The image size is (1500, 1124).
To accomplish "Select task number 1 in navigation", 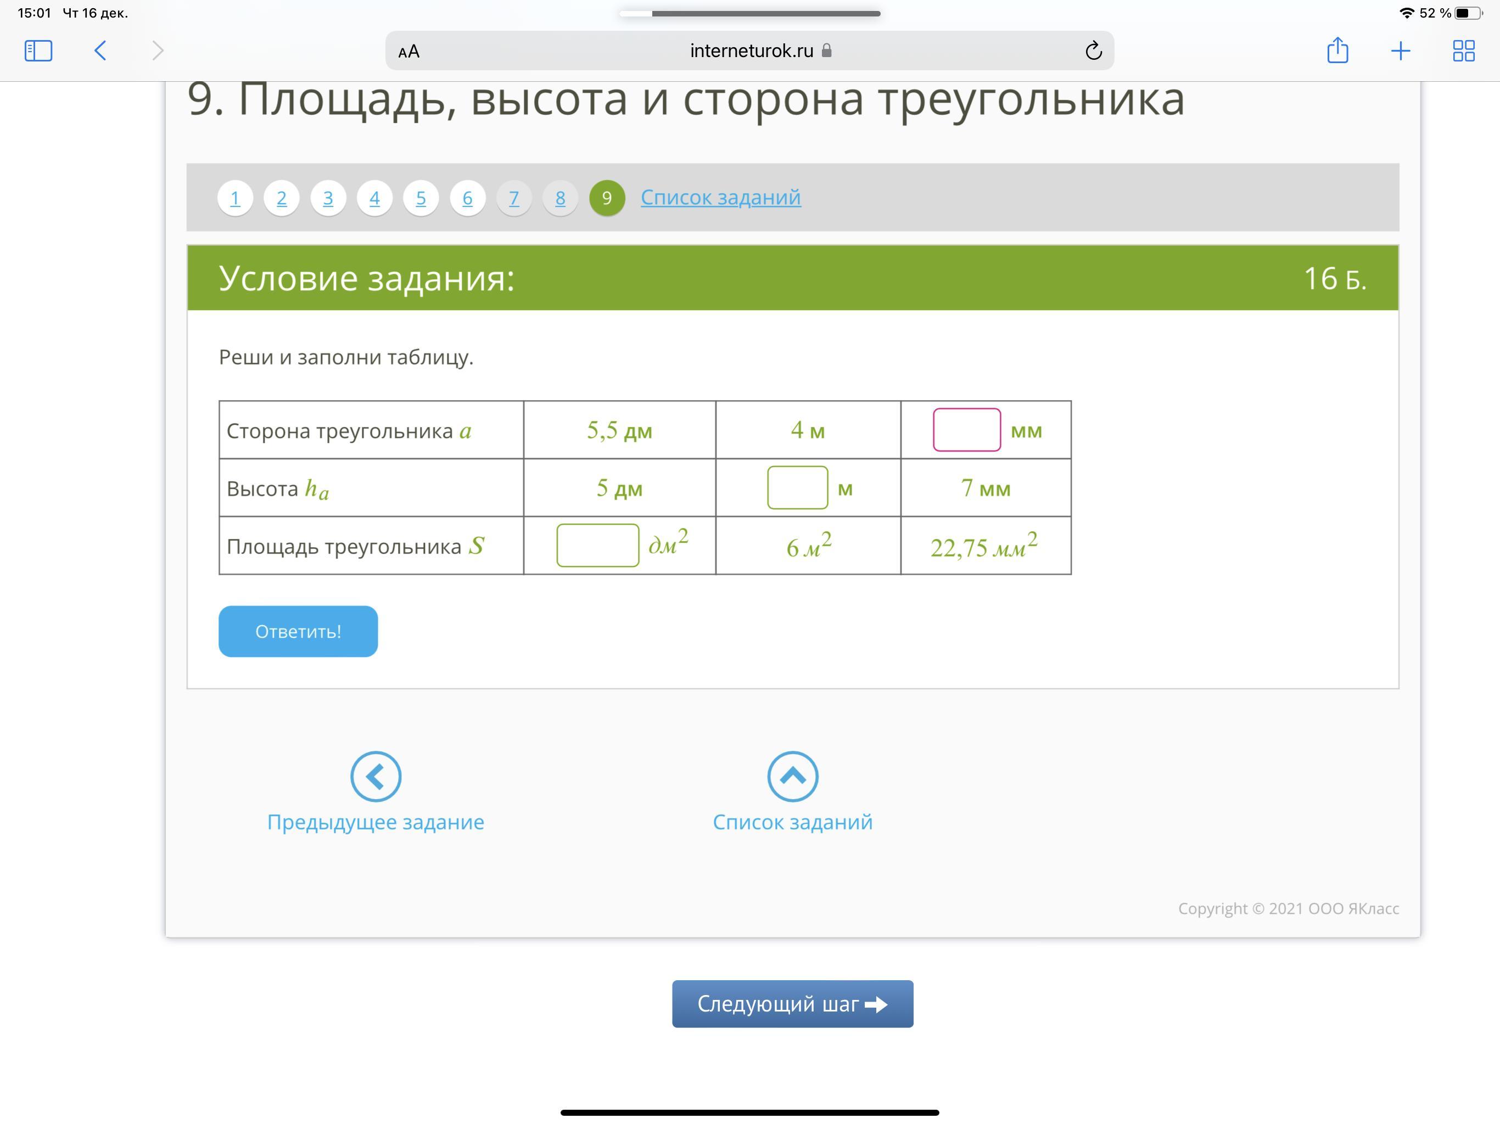I will pos(236,198).
